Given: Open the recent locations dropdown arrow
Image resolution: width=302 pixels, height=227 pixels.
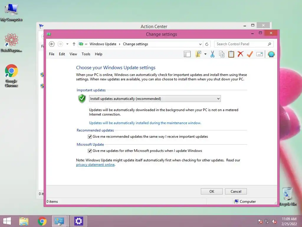Looking at the screenshot, I should [x=68, y=44].
